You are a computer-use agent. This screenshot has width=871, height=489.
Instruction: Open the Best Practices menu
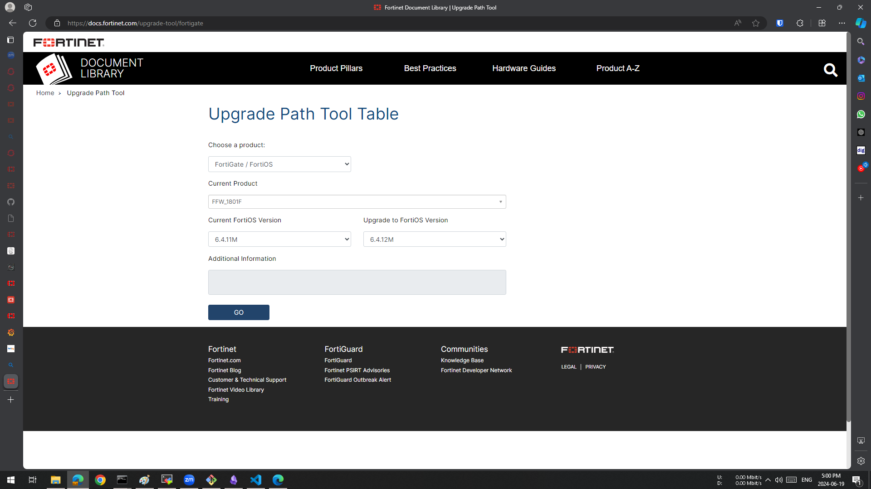[x=430, y=68]
